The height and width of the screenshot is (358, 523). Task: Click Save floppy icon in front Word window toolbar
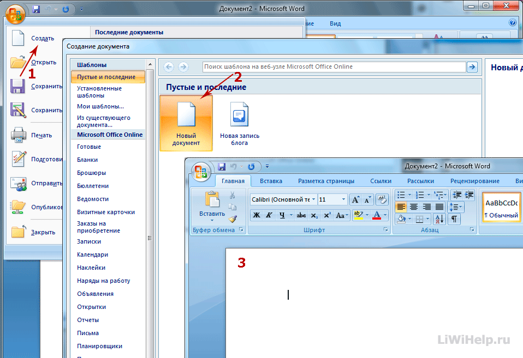pos(222,166)
